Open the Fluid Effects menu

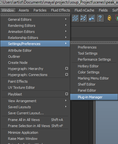pos(61,10)
